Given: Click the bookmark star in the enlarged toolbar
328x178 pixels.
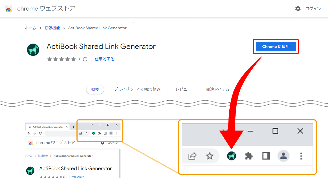Looking at the screenshot, I should pos(210,156).
